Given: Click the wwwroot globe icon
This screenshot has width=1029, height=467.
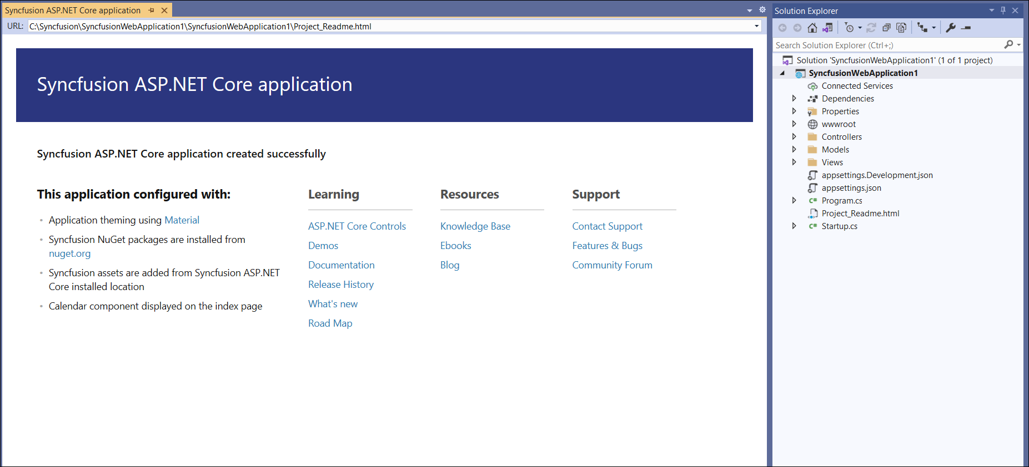Looking at the screenshot, I should pos(812,124).
